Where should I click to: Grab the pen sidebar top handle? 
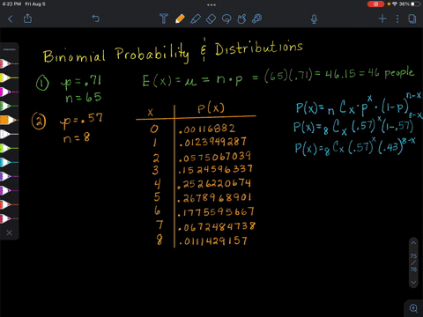click(x=10, y=49)
